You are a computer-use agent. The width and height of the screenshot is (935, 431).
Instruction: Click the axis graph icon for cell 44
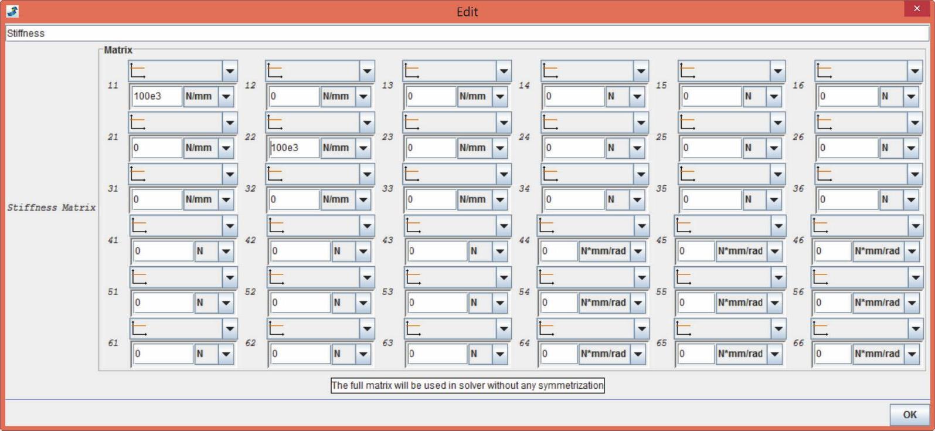tap(546, 226)
